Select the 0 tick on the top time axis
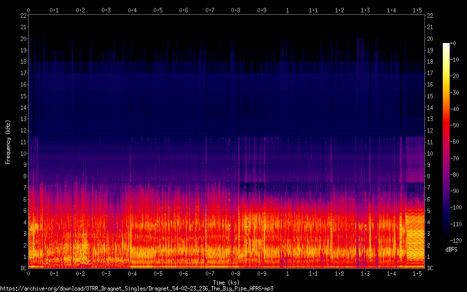 (29, 10)
